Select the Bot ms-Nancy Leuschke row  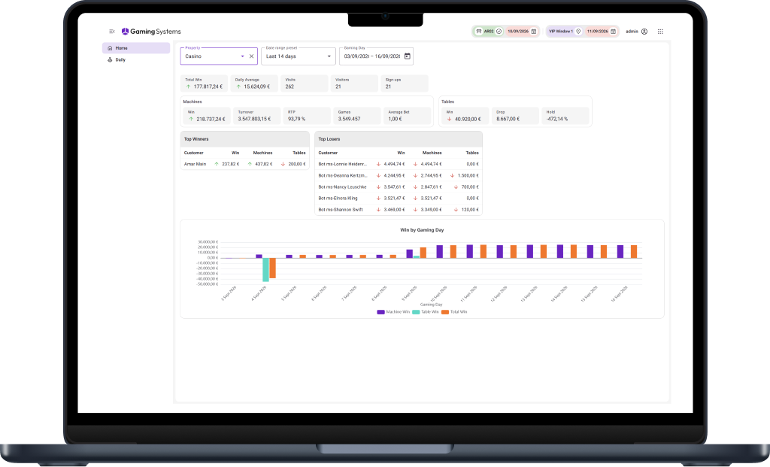pyautogui.click(x=399, y=187)
